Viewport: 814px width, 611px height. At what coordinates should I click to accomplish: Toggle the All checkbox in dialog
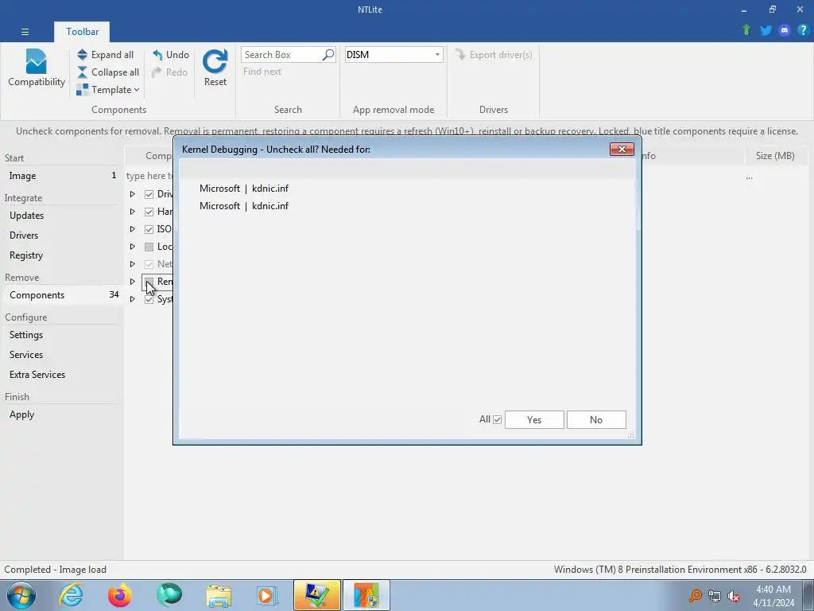click(x=498, y=419)
